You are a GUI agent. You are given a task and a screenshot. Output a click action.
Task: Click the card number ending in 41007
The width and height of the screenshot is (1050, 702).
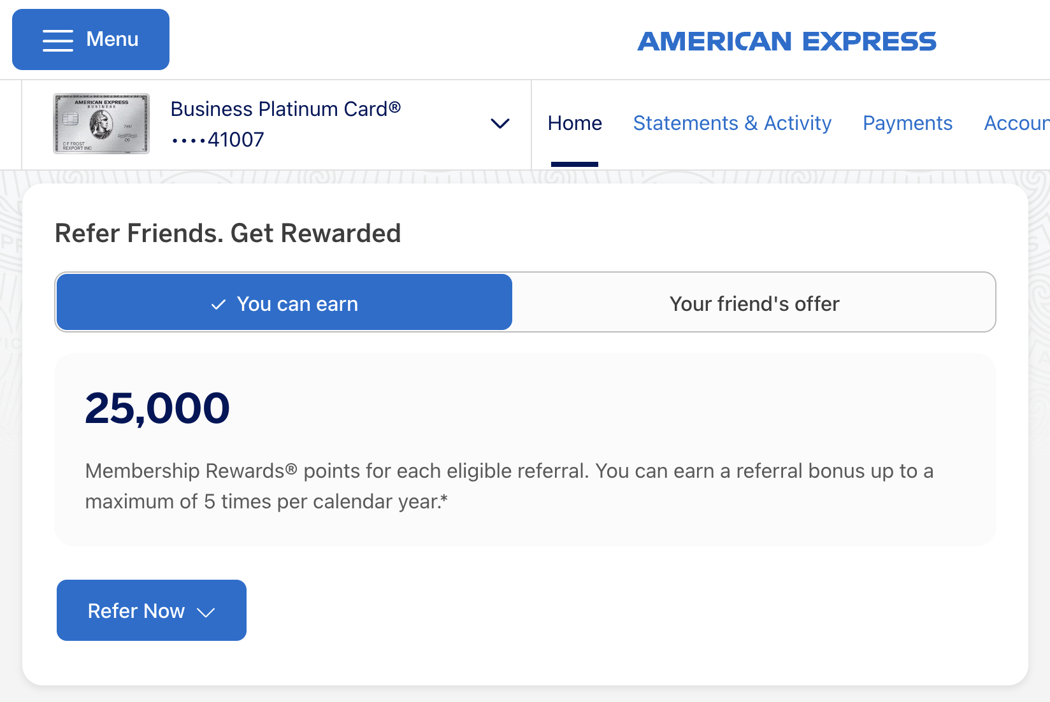[218, 140]
